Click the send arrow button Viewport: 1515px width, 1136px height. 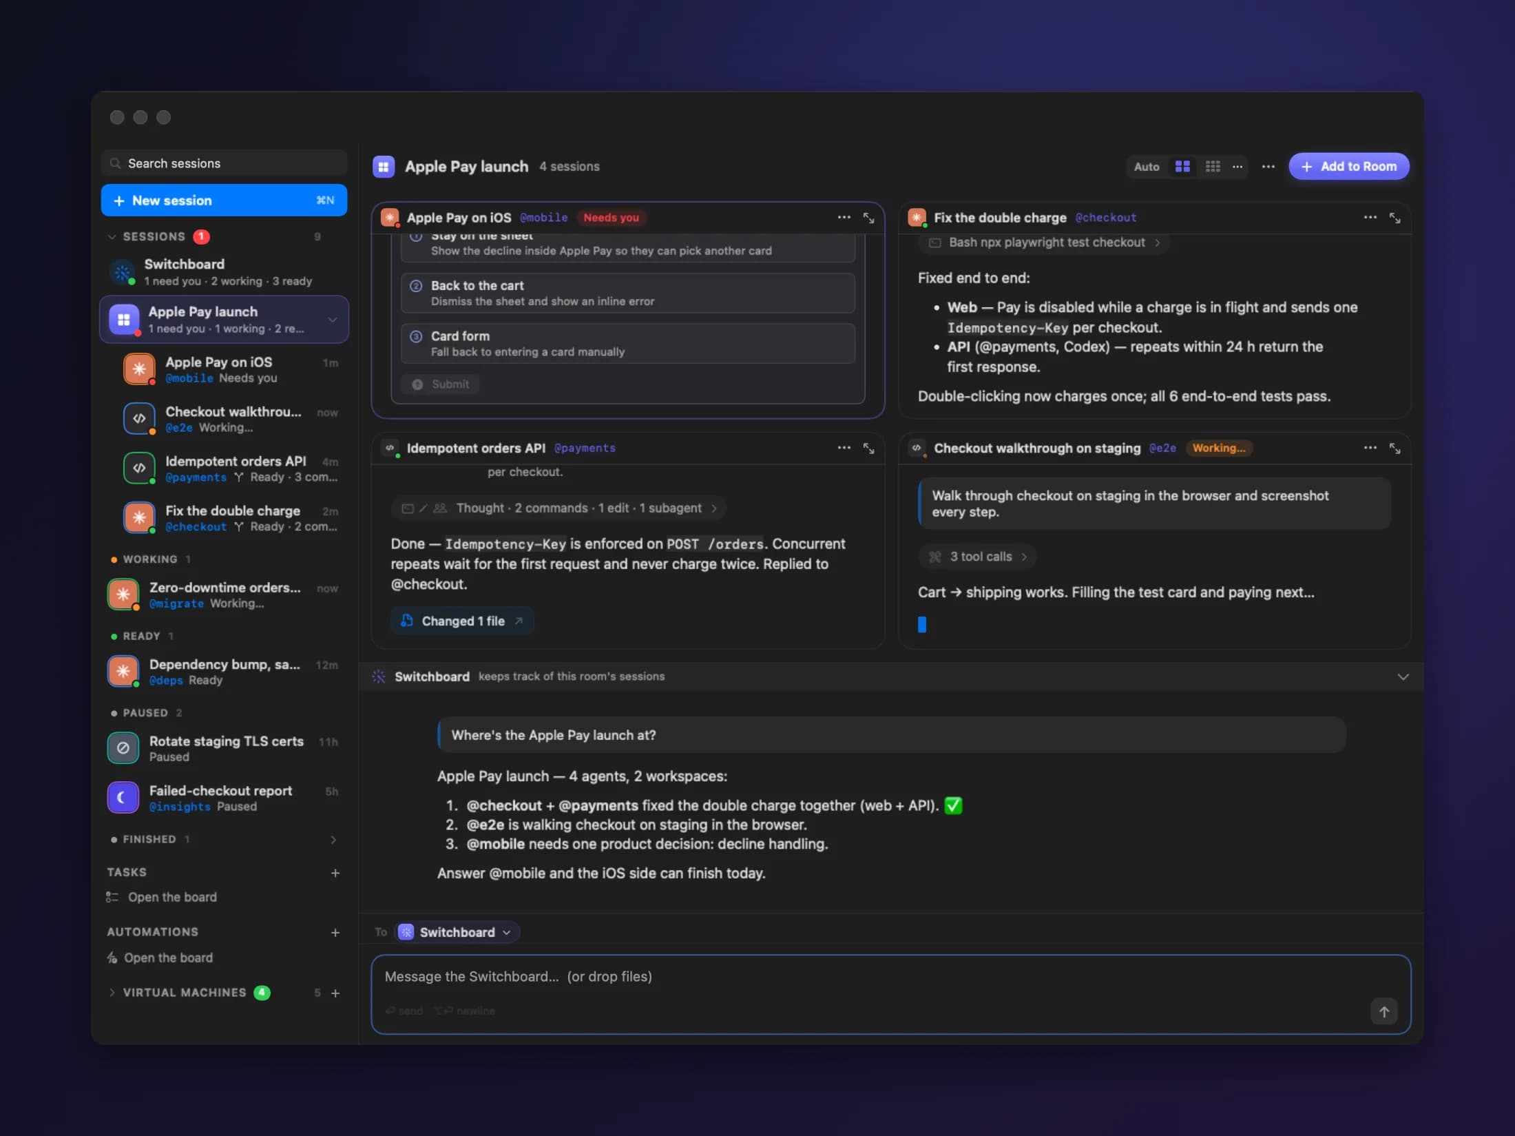click(x=1383, y=1011)
